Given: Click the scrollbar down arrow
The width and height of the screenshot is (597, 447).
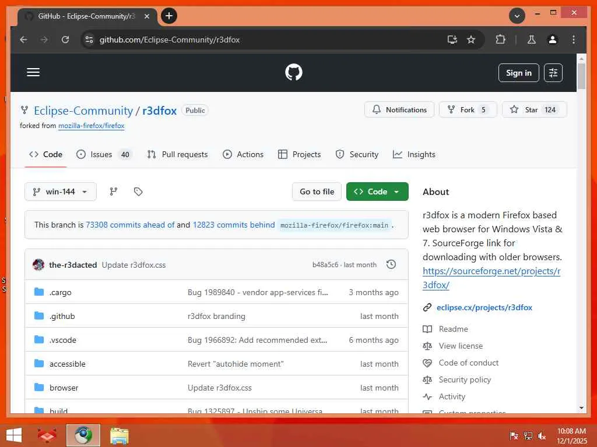Looking at the screenshot, I should click(x=581, y=408).
